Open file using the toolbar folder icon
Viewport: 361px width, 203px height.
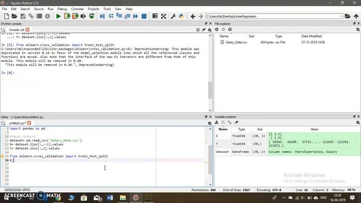click(x=15, y=16)
